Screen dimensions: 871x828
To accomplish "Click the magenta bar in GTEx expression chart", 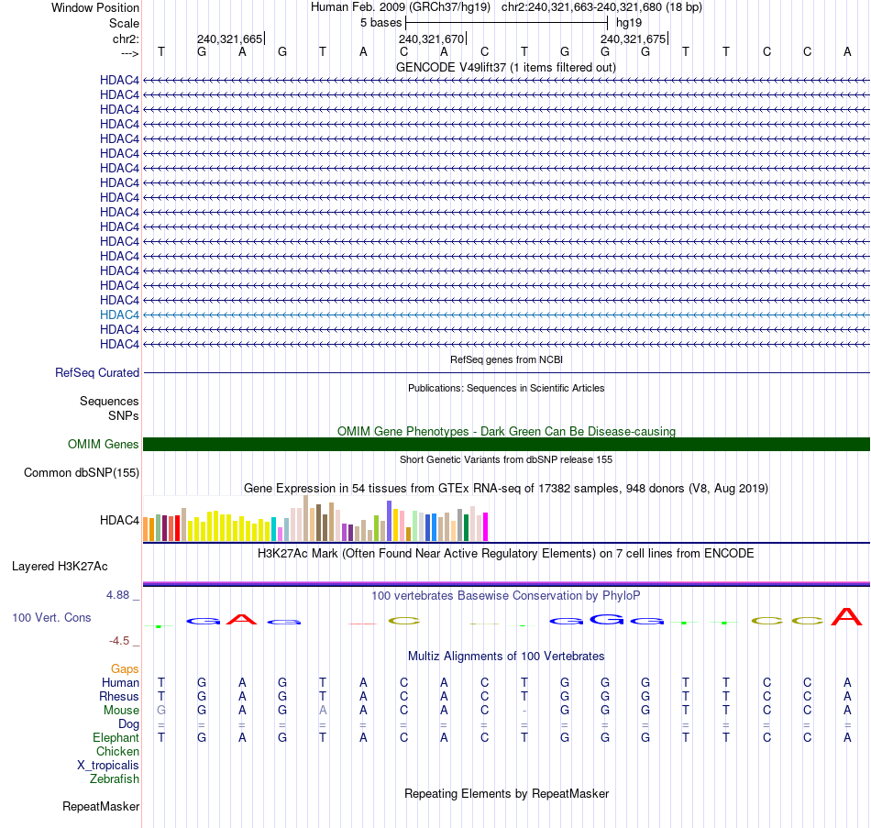I will click(x=486, y=527).
